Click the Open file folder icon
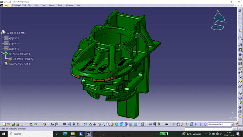This screenshot has height=137, width=243. point(9,124)
